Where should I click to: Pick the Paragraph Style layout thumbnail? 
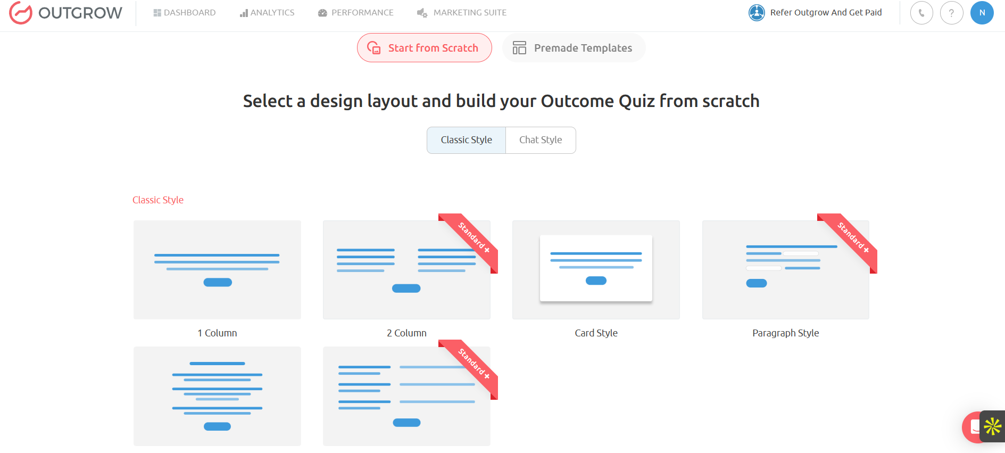[785, 270]
